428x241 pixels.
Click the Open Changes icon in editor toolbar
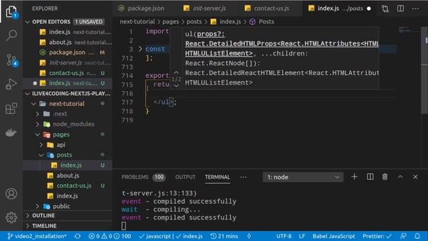385,9
